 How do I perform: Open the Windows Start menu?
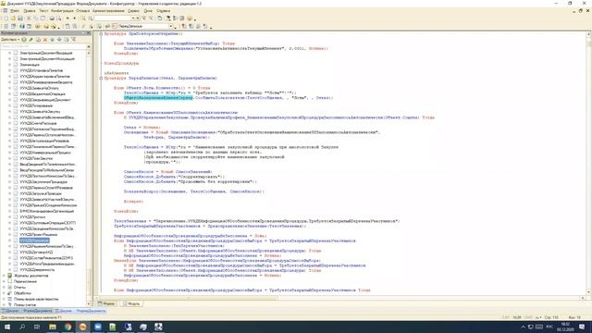(x=7, y=327)
